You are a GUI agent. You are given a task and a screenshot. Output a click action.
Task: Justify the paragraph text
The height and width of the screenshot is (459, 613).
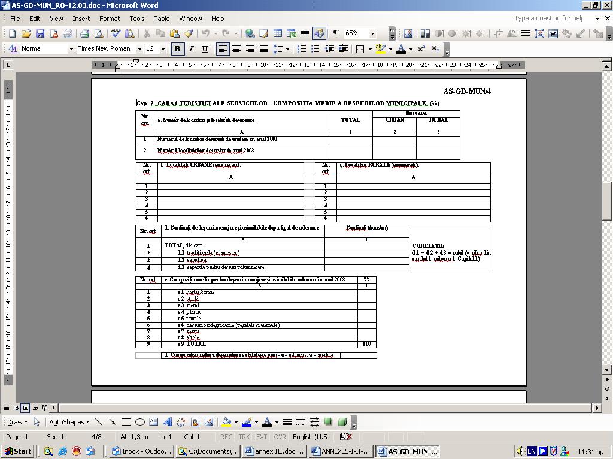264,49
